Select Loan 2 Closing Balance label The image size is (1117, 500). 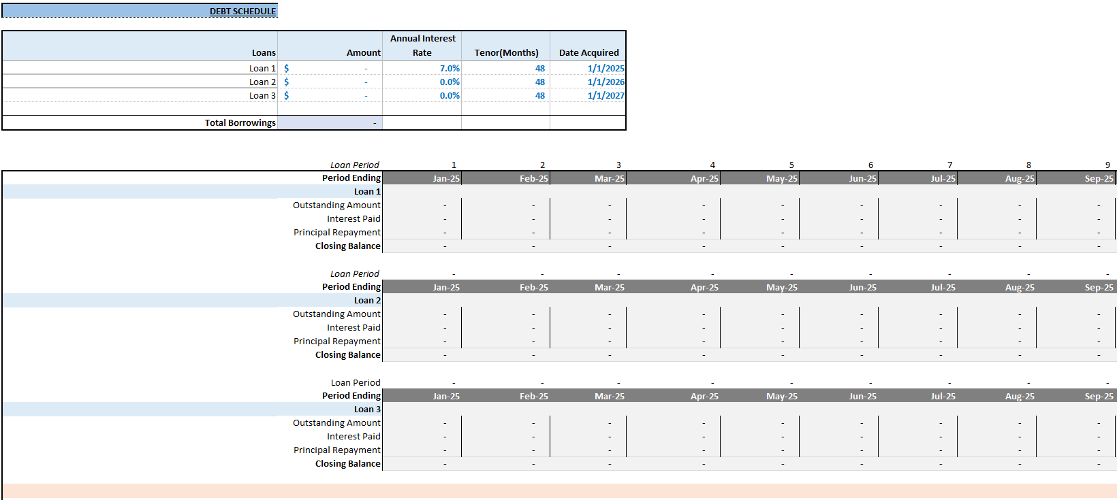(348, 354)
